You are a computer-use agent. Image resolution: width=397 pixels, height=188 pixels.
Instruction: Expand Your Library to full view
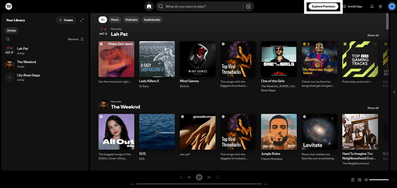[82, 20]
